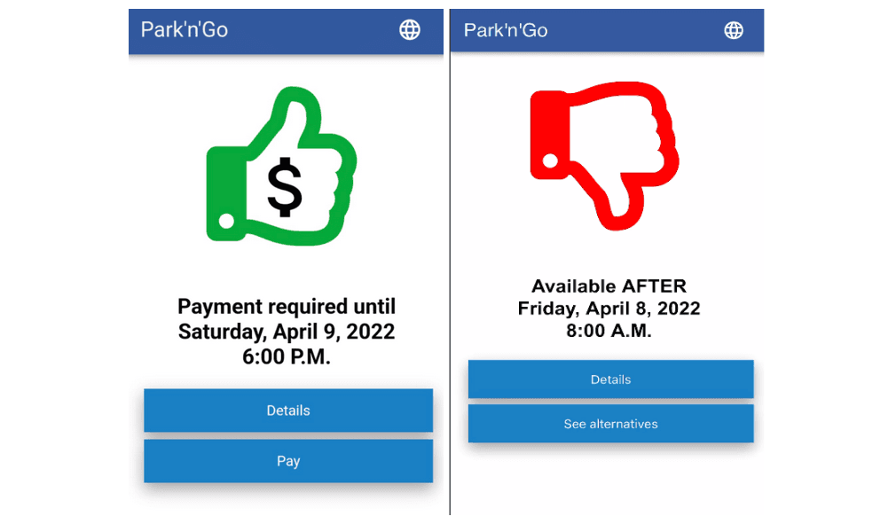Tap the green thumbs-up icon

pyautogui.click(x=281, y=167)
